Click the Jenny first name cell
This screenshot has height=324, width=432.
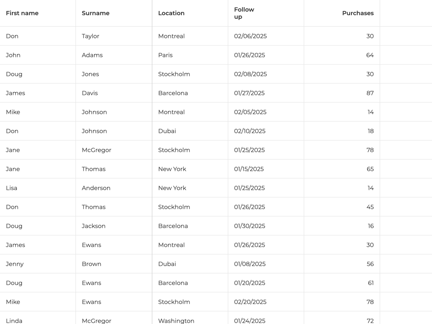tap(15, 264)
